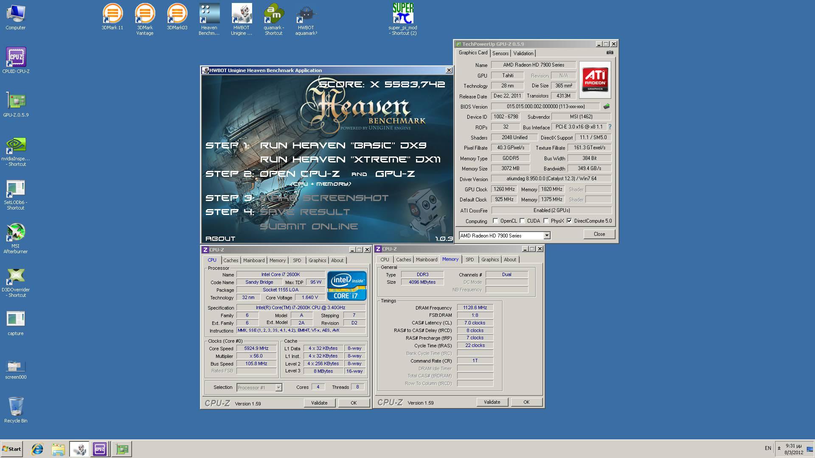815x458 pixels.
Task: Open Caches tab in left CPU-Z
Action: tap(230, 260)
